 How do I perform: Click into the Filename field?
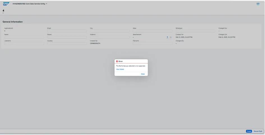pos(152,44)
